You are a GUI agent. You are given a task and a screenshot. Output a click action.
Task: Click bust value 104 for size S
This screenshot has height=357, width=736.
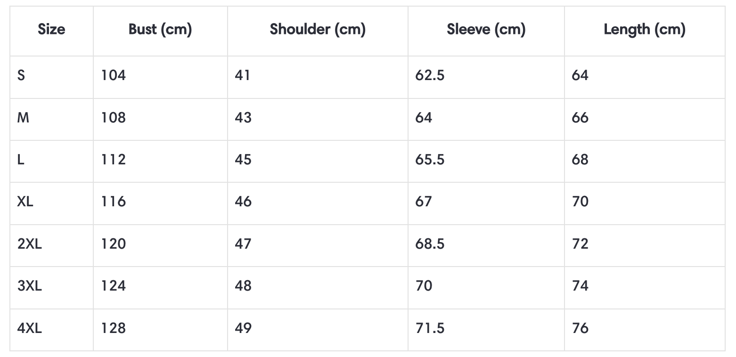114,75
